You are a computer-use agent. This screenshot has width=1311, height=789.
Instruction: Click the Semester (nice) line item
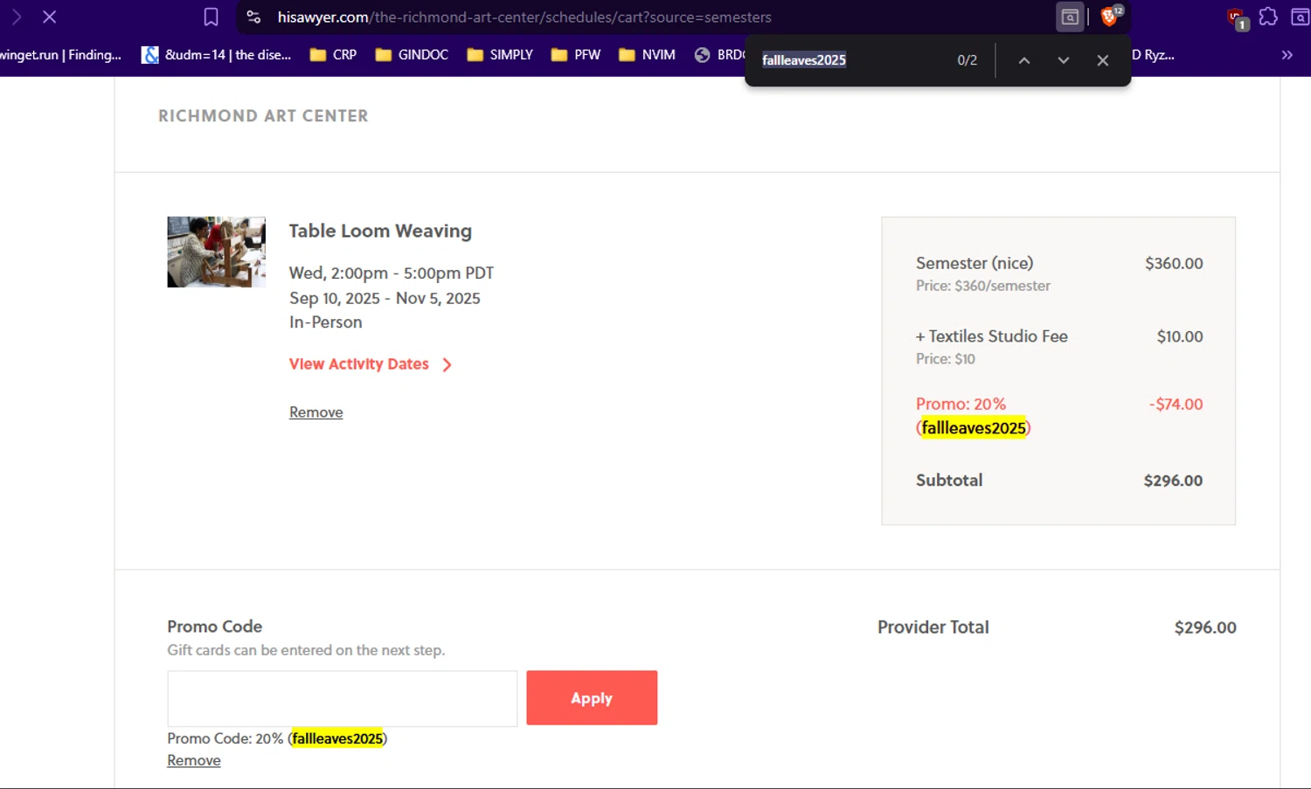click(975, 263)
